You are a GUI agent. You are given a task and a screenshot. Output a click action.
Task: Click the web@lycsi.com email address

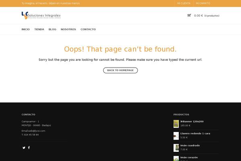tap(37, 131)
